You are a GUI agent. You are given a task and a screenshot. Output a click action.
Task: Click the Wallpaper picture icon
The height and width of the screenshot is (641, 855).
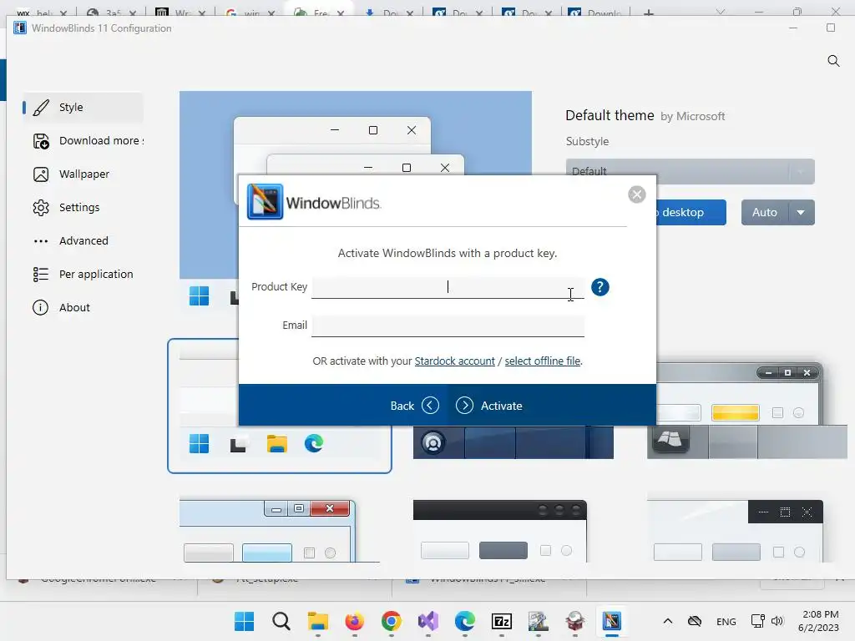41,174
